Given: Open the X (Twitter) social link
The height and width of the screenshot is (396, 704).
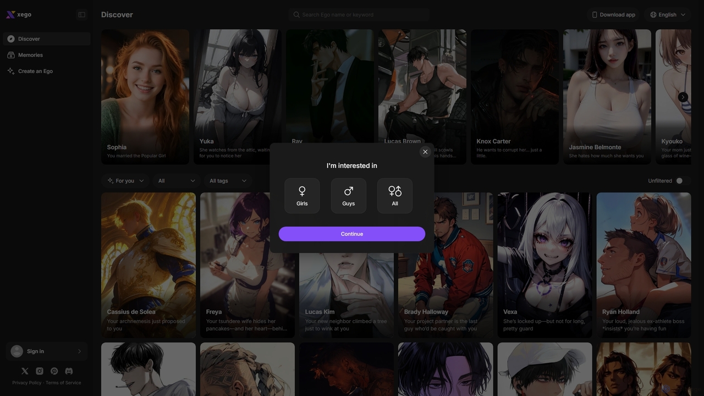Looking at the screenshot, I should [x=25, y=371].
